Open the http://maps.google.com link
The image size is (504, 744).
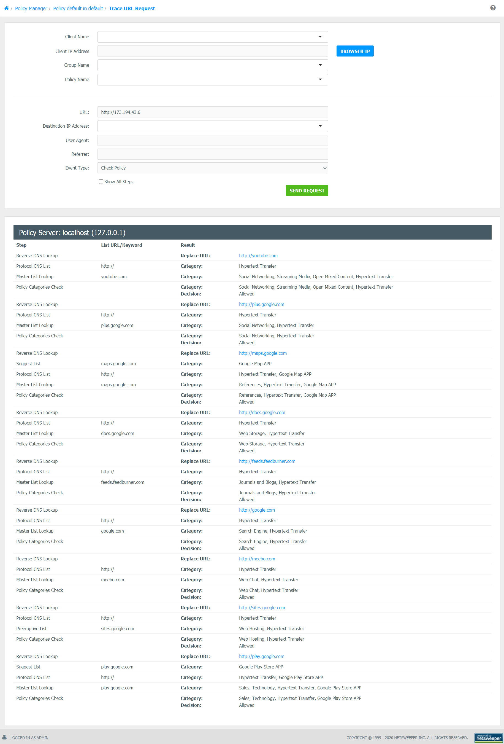tap(263, 353)
